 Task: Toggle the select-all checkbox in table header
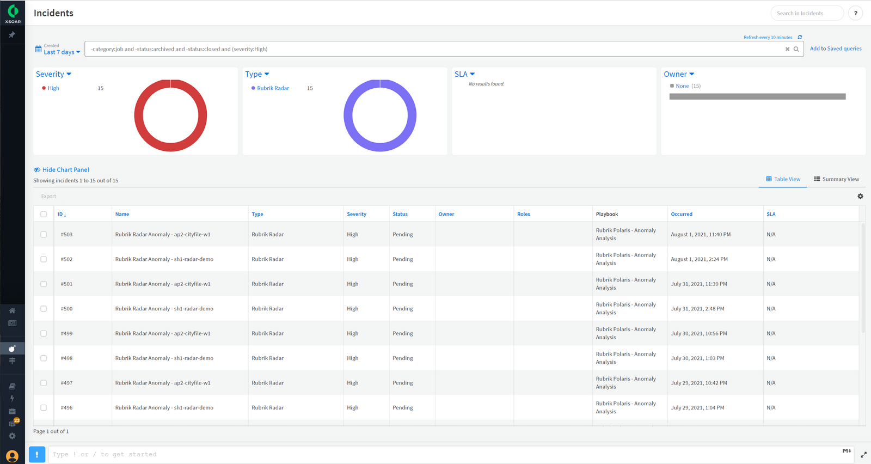pyautogui.click(x=44, y=214)
